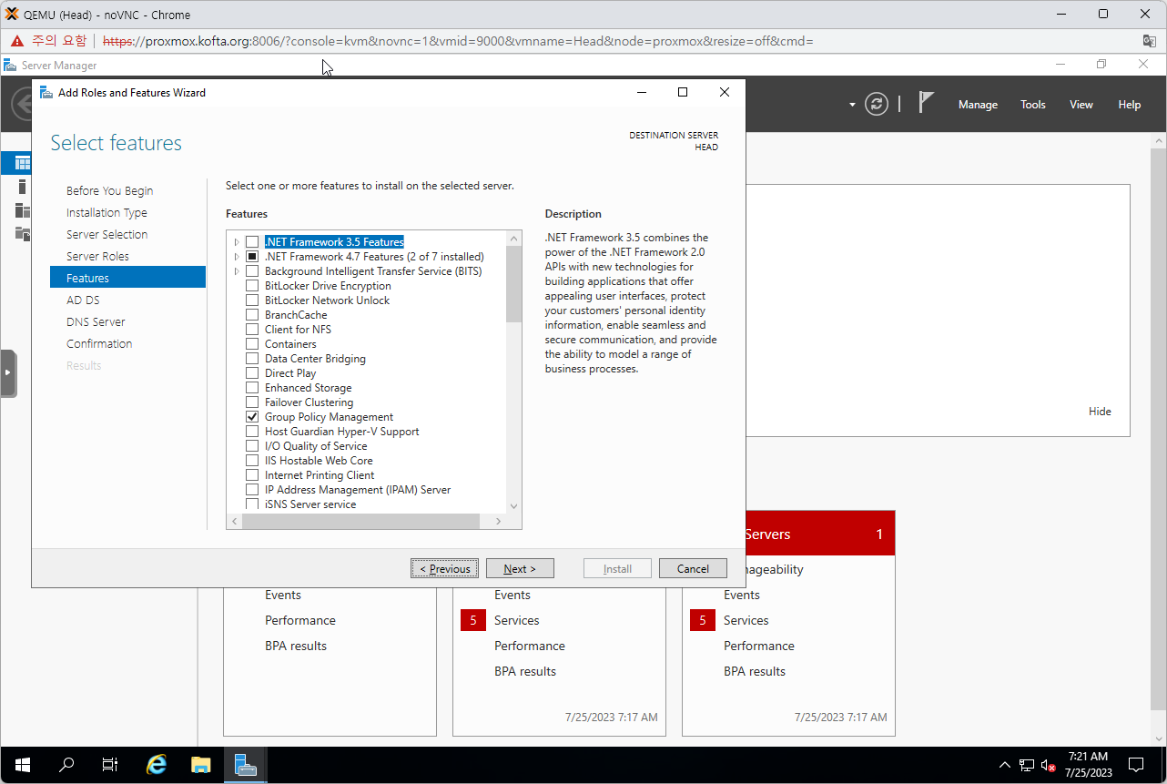This screenshot has height=784, width=1167.
Task: Go to the Server Roles wizard step
Action: click(x=97, y=257)
